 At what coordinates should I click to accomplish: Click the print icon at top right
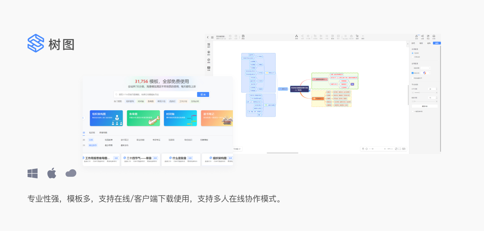(434, 37)
